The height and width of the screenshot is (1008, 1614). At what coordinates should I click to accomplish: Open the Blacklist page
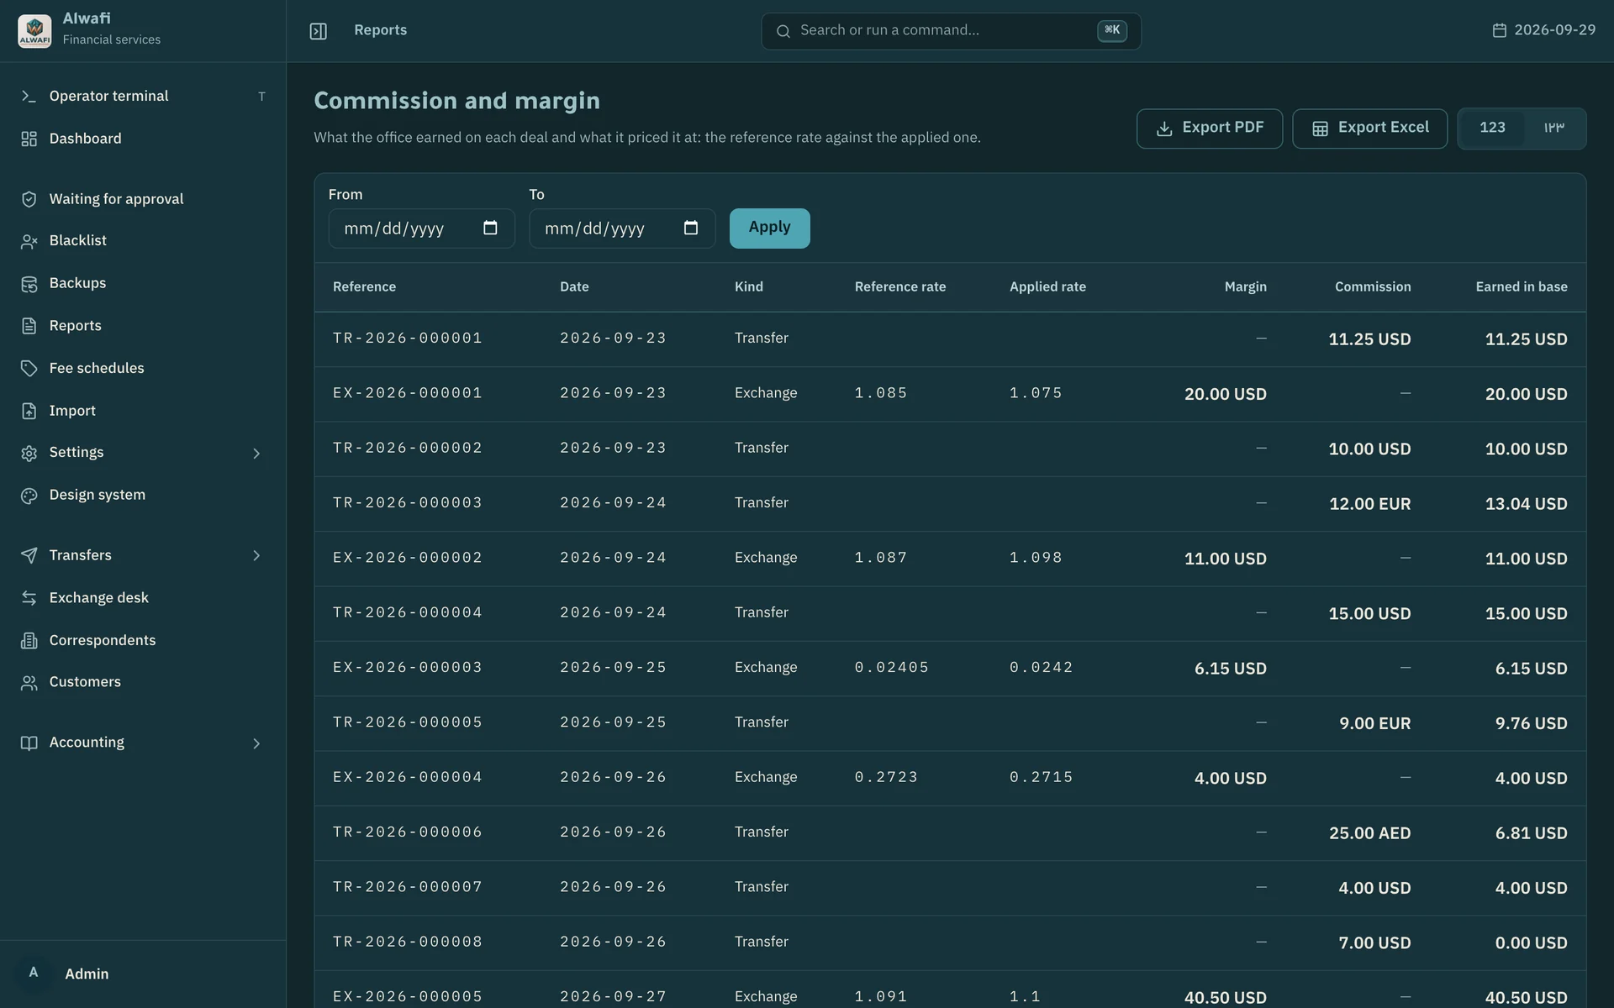[143, 241]
